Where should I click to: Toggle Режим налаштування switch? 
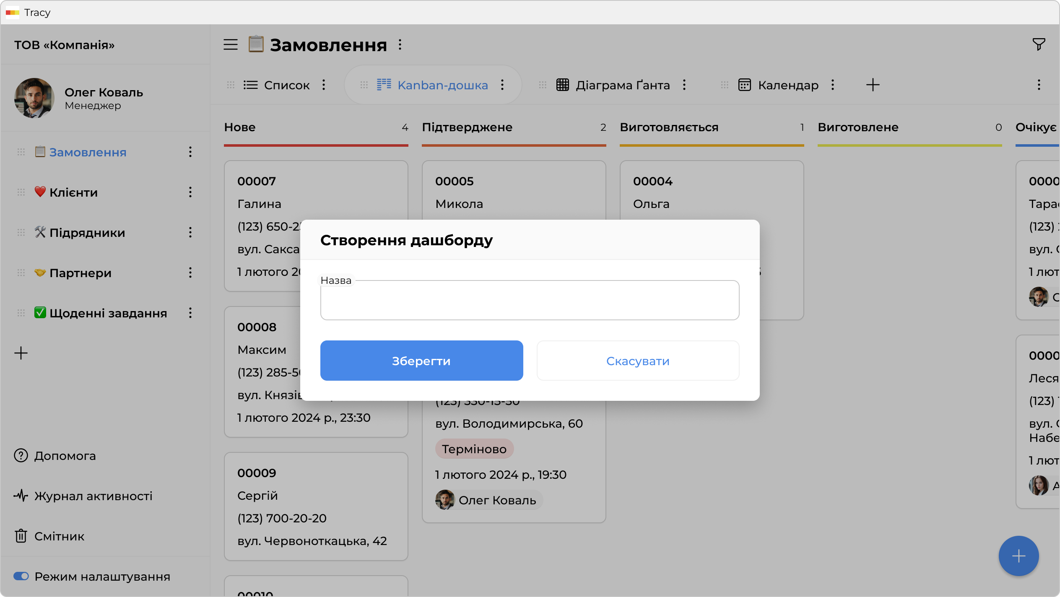[x=21, y=576]
